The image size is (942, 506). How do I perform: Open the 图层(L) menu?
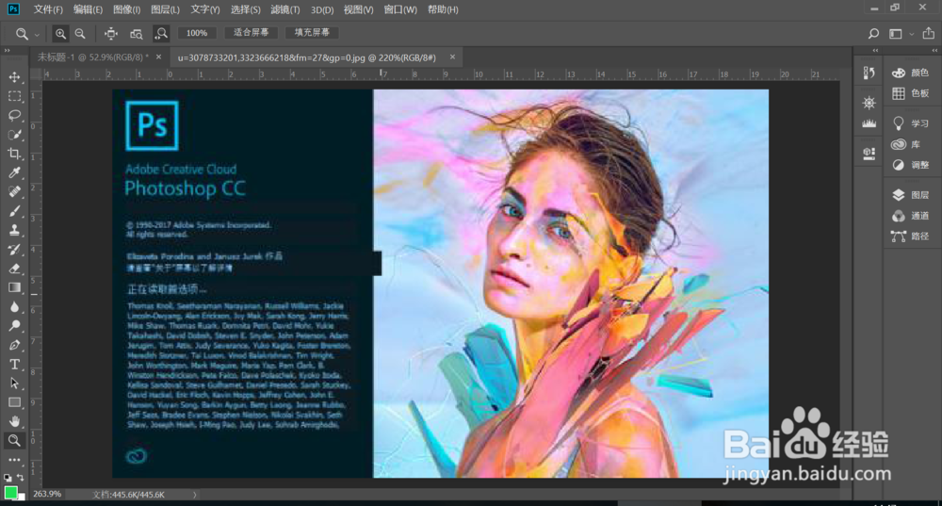165,9
